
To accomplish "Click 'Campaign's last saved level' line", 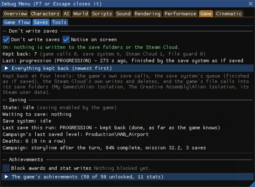I will coord(76,134).
